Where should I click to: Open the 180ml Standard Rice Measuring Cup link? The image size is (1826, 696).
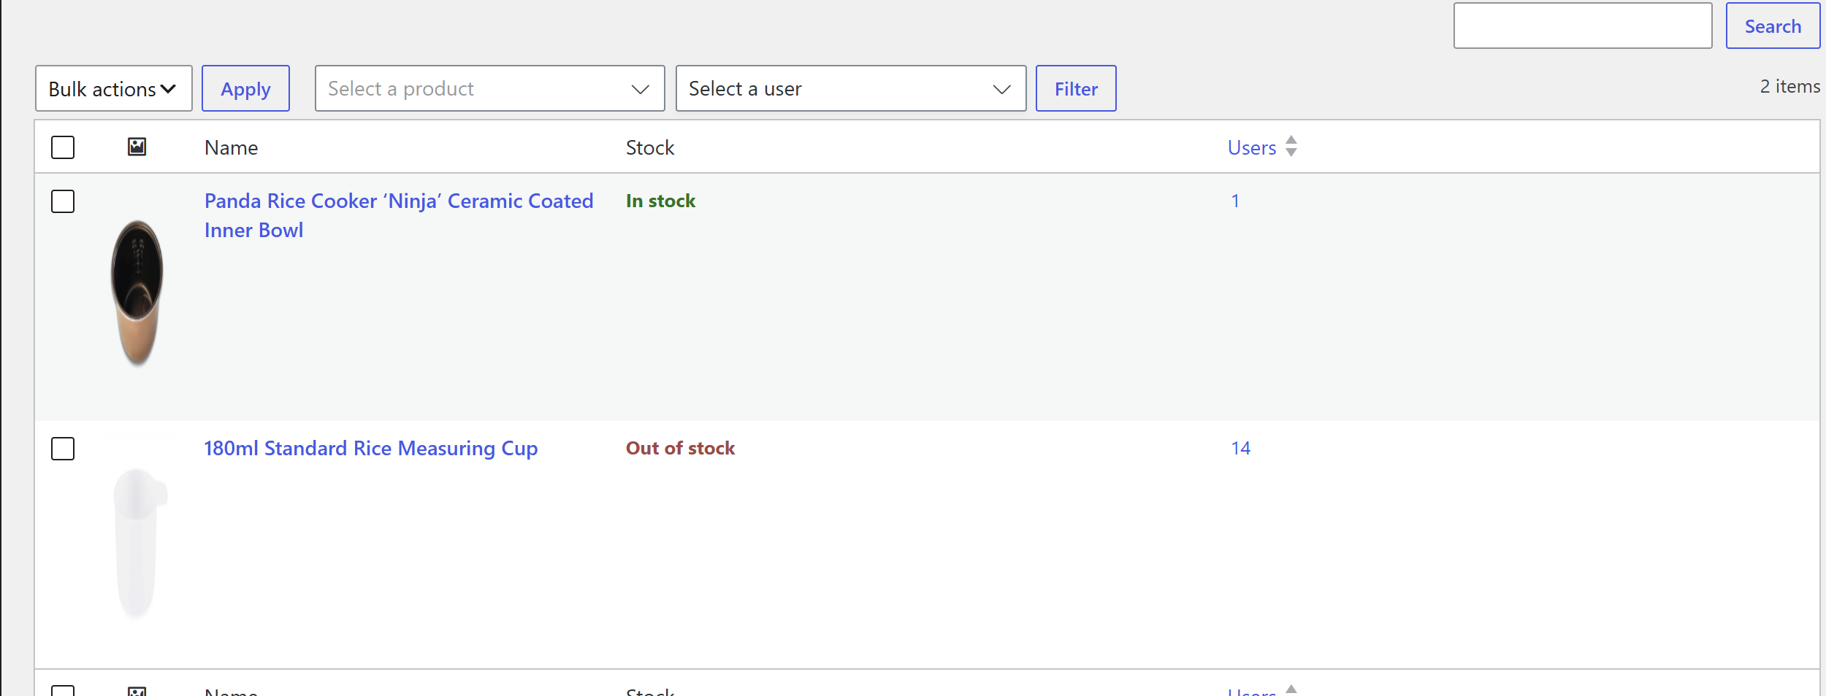tap(370, 448)
